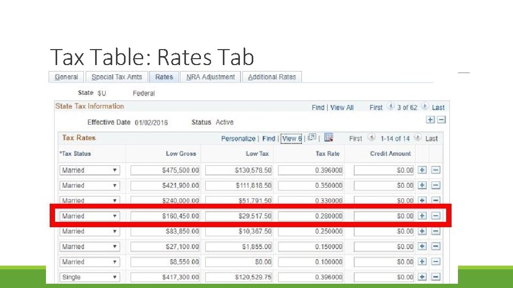This screenshot has height=288, width=513.
Task: Open Tax Status dropdown for $83,850.00 row
Action: tap(90, 231)
